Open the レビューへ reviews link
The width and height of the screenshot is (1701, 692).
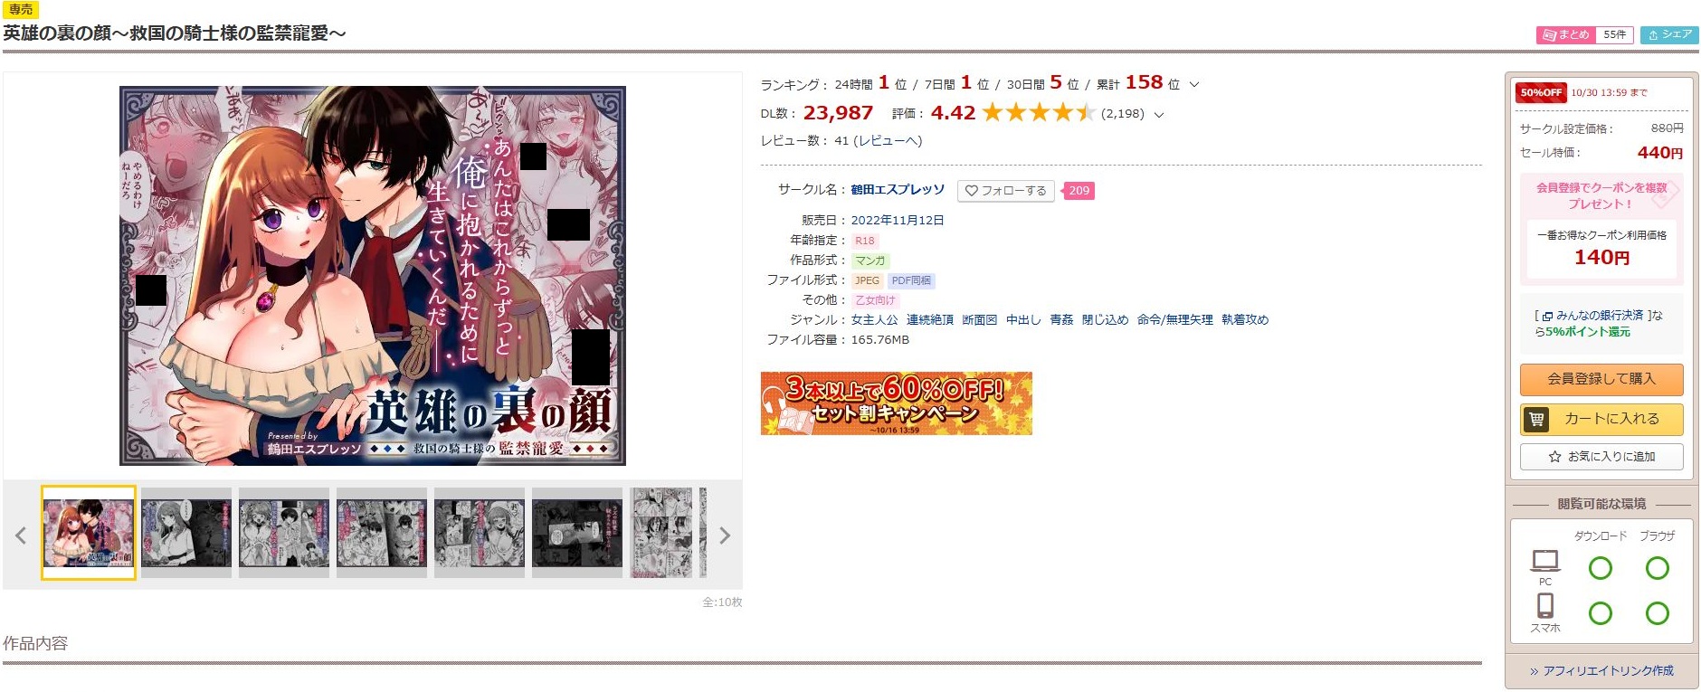click(x=888, y=141)
